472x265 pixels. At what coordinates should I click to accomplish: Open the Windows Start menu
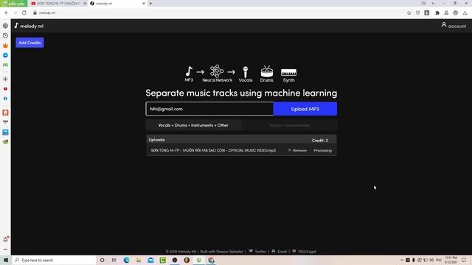click(6, 260)
